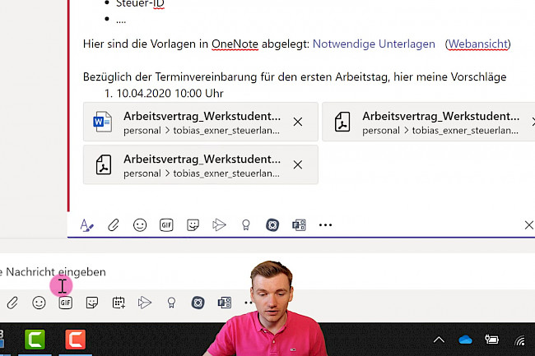Open emoji picker in the upper editor toolbar
The image size is (535, 356).
click(140, 225)
